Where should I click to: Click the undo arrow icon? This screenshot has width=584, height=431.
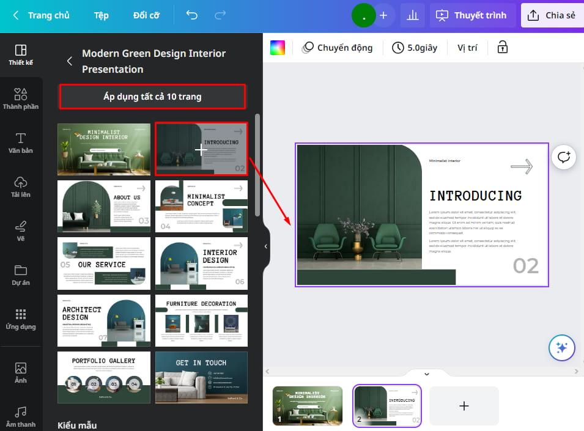tap(191, 15)
